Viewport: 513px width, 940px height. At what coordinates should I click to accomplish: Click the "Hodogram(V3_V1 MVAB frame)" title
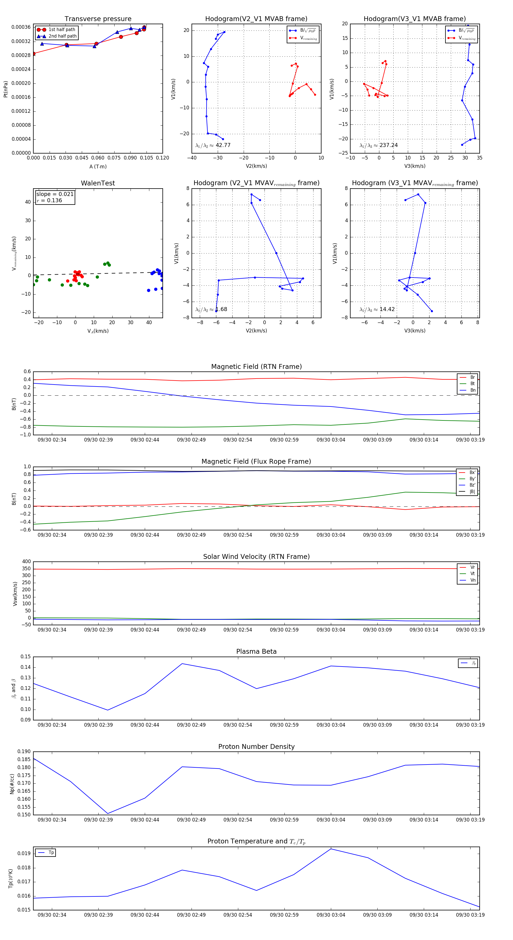415,19
